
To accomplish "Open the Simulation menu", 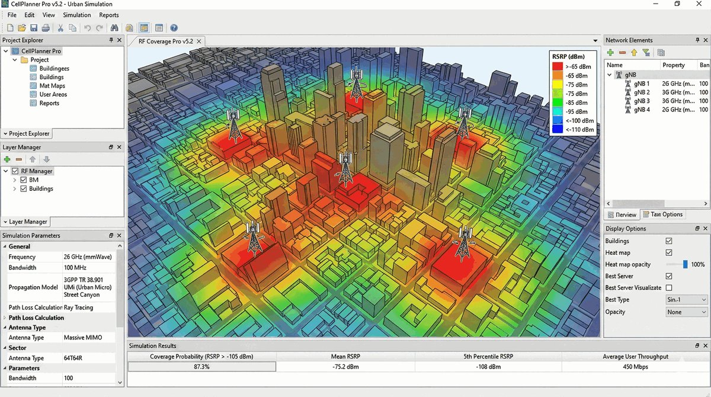I will [77, 15].
